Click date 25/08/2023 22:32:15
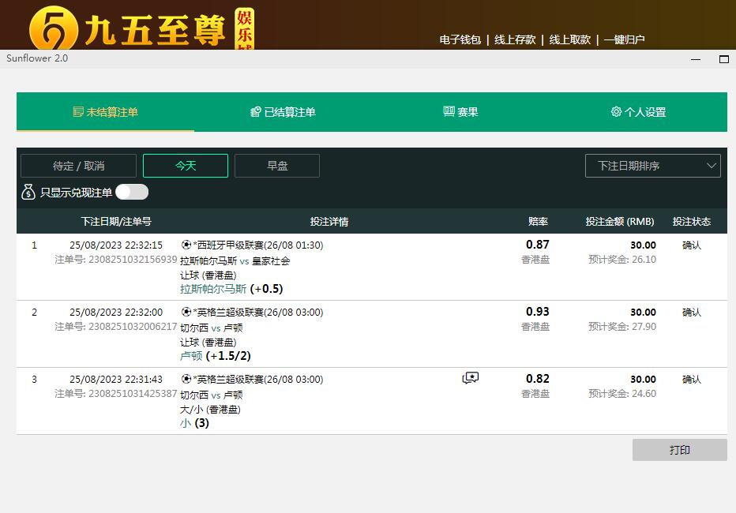 (x=116, y=245)
